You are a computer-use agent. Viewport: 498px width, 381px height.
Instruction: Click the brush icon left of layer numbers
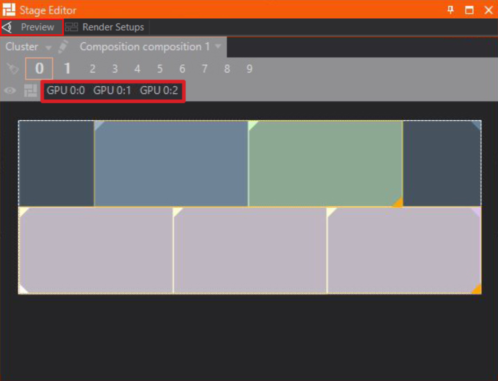coord(12,69)
